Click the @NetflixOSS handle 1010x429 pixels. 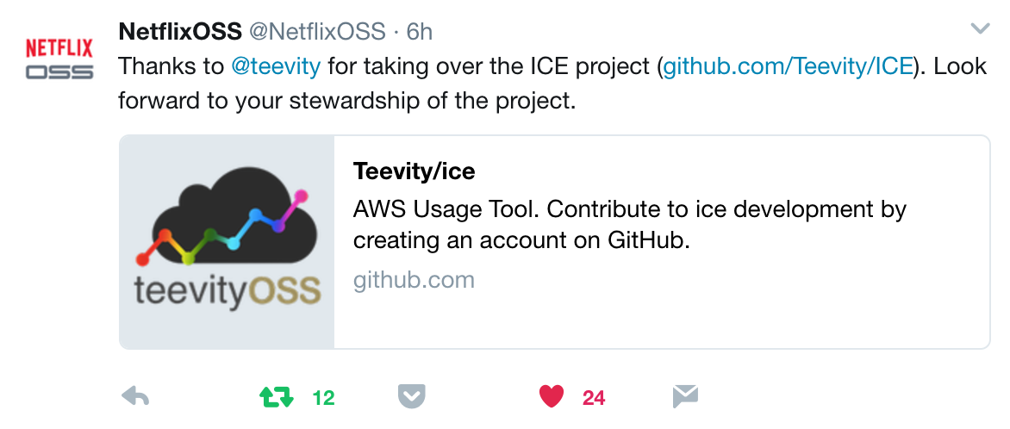317,31
